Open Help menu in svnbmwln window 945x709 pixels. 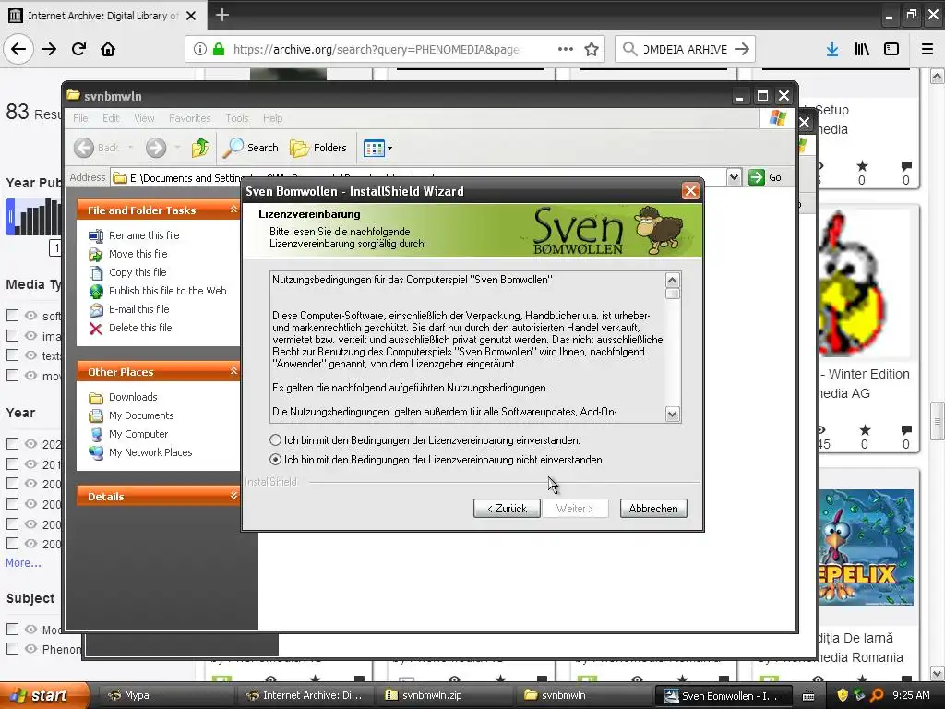(272, 118)
